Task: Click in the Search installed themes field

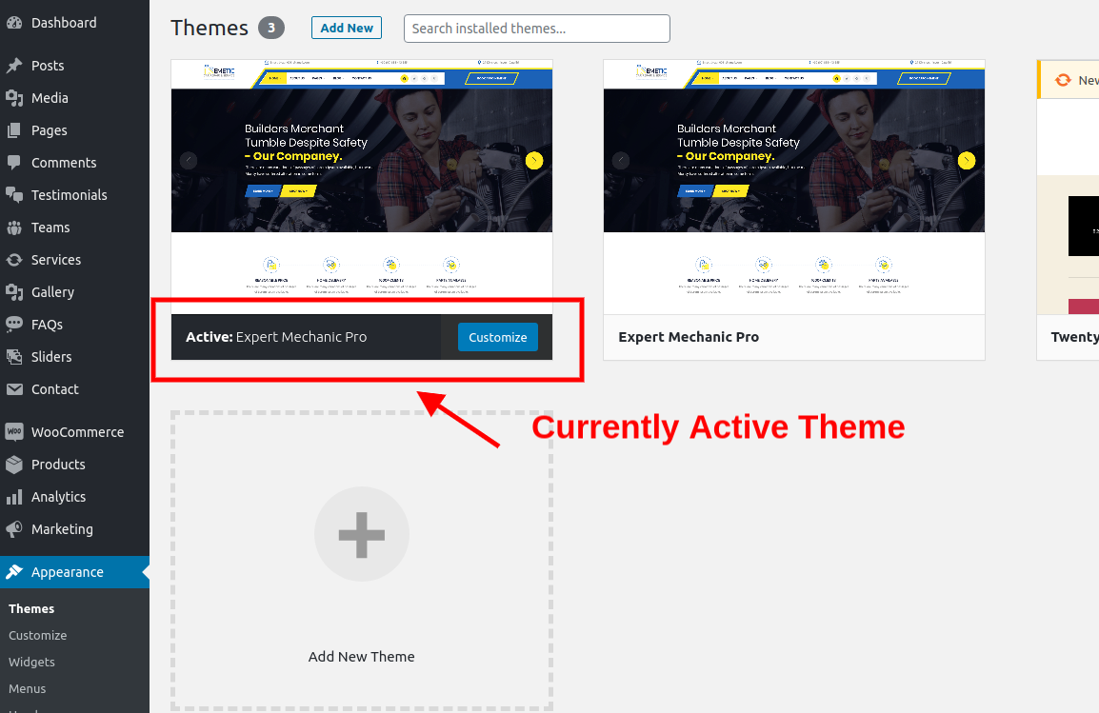Action: tap(537, 29)
